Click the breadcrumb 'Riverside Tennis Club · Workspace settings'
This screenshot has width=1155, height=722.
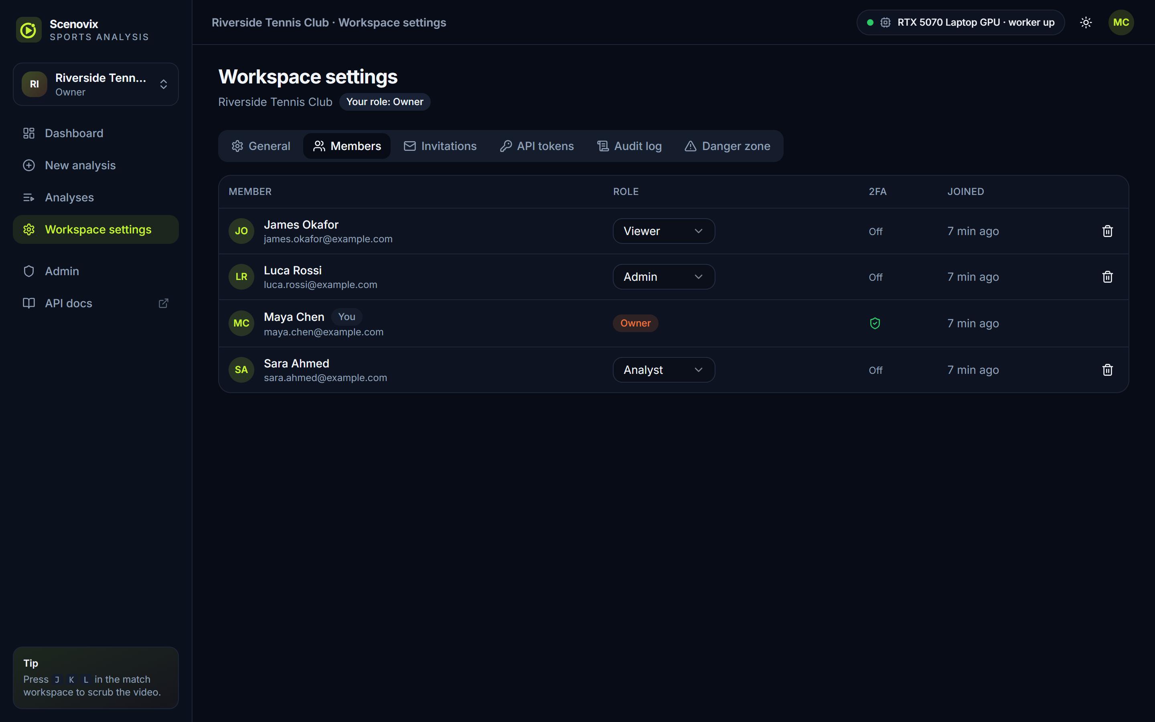coord(329,22)
